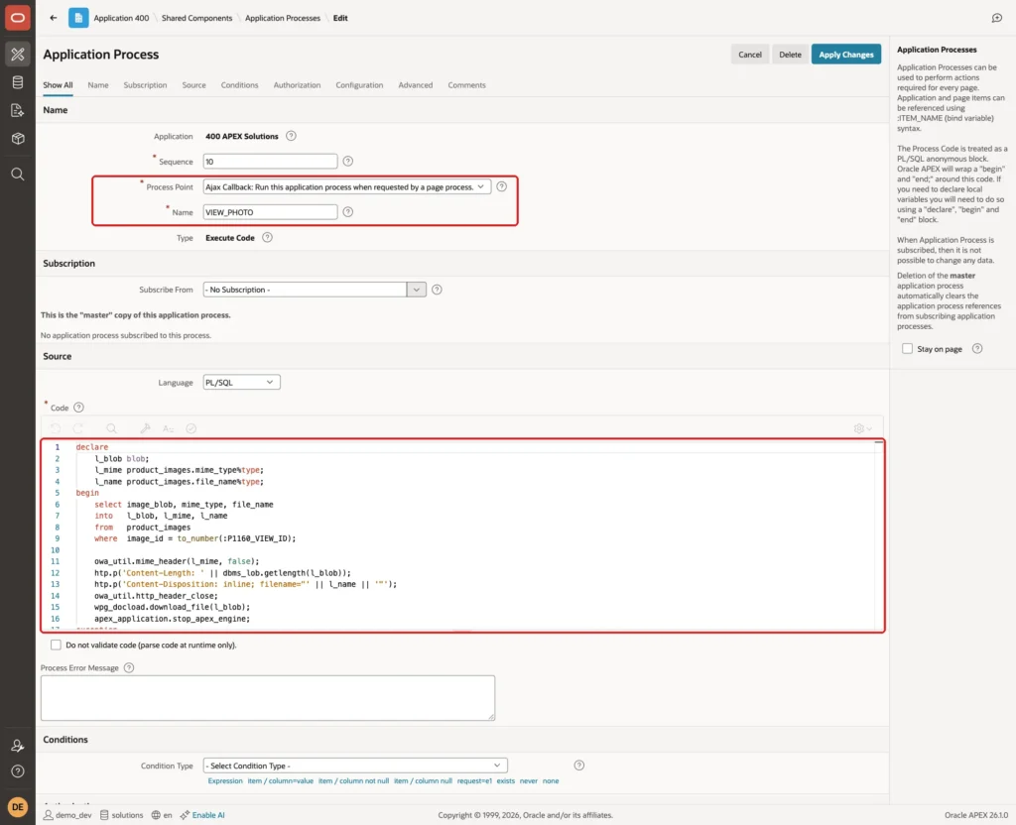This screenshot has width=1016, height=825.
Task: Click the en language status item
Action: [x=162, y=815]
